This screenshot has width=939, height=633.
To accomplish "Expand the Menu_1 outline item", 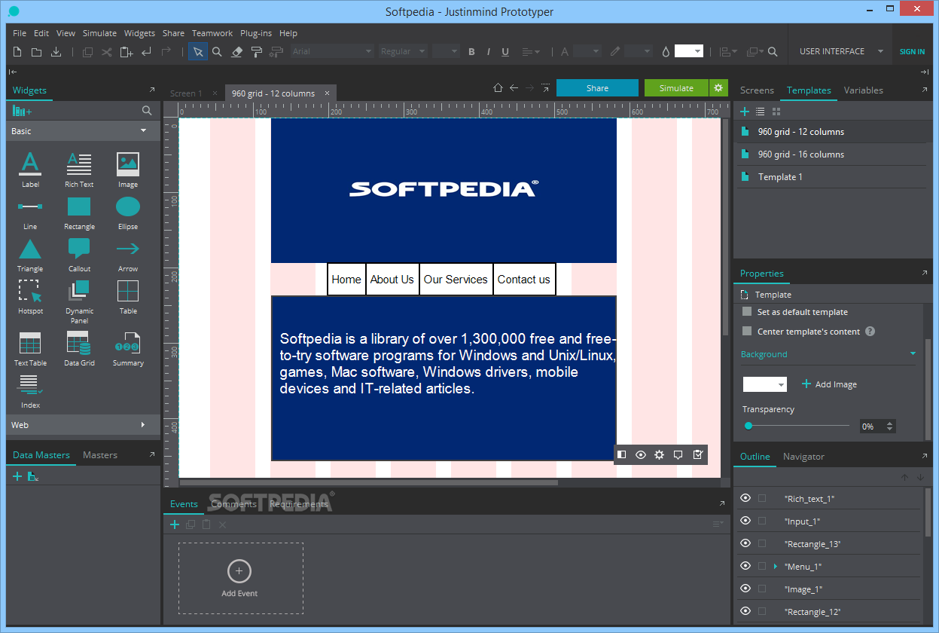I will (x=776, y=566).
